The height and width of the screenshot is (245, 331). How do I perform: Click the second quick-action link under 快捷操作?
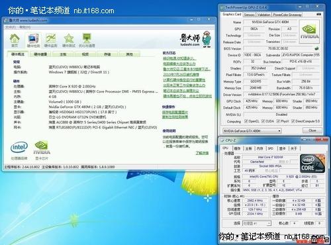coord(175,117)
